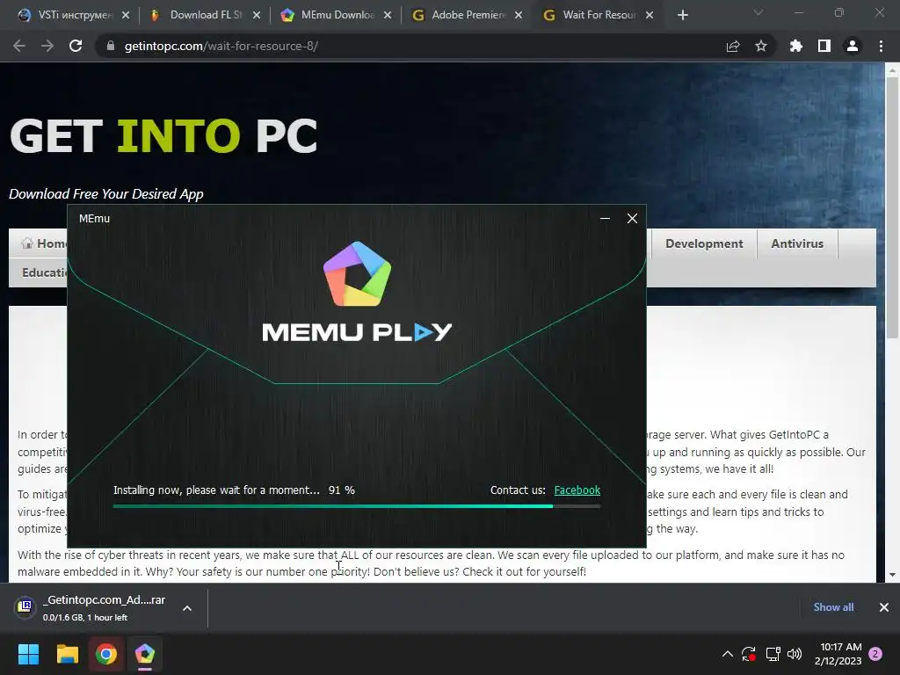Click the MEmu Play pentagon logo
Image resolution: width=900 pixels, height=675 pixels.
357,274
